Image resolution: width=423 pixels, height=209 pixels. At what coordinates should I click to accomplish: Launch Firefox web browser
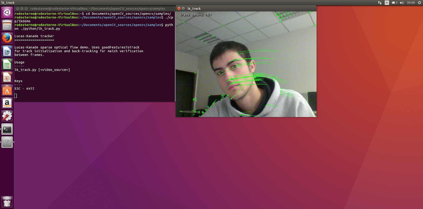point(7,38)
